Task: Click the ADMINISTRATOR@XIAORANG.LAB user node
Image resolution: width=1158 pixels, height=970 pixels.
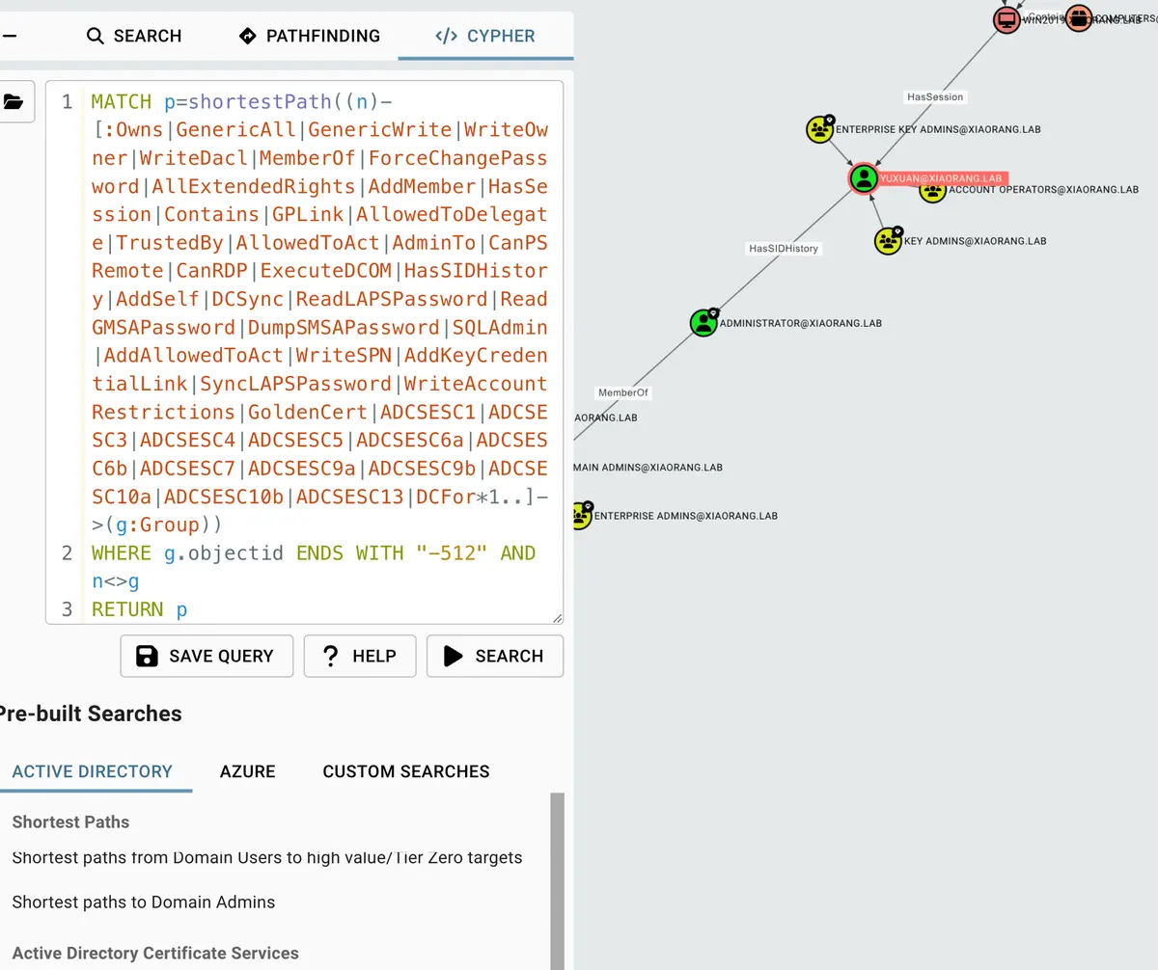Action: [704, 323]
